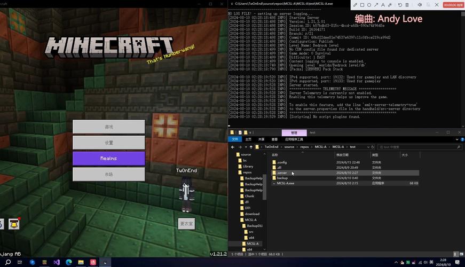This screenshot has height=267, width=465.
Task: Open Visual Studio from the taskbar
Action: coord(56,262)
